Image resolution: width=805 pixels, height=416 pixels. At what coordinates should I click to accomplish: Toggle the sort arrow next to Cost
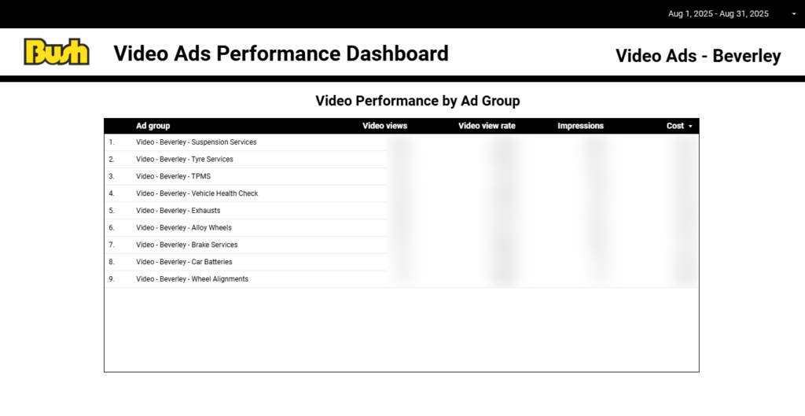(x=690, y=127)
